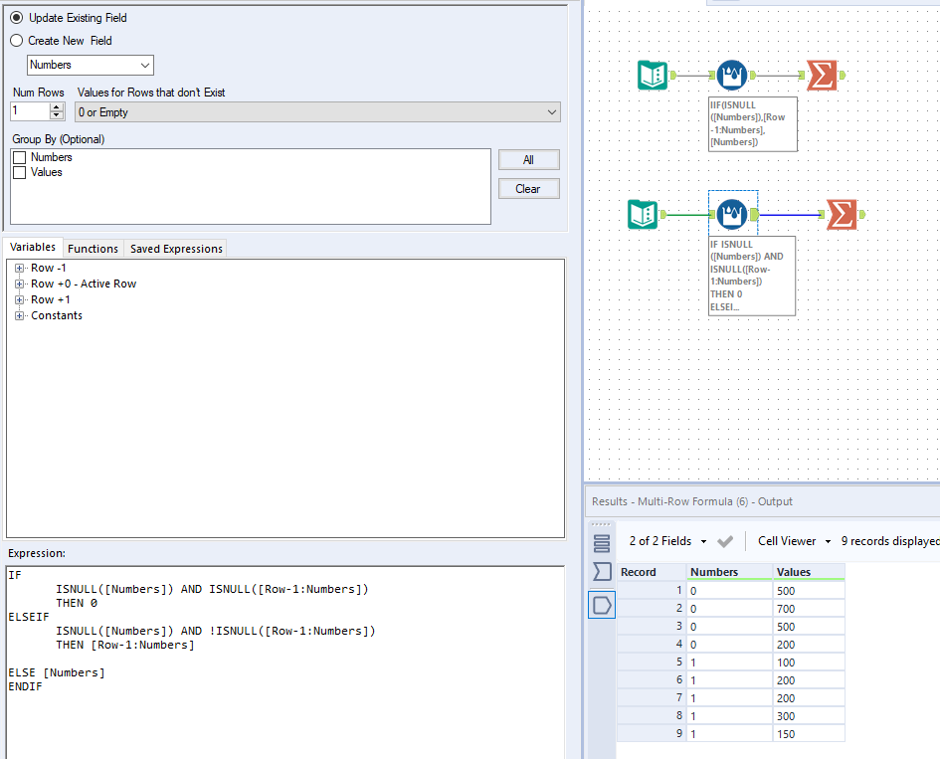Click the Values column header
This screenshot has height=759, width=940.
(x=810, y=572)
